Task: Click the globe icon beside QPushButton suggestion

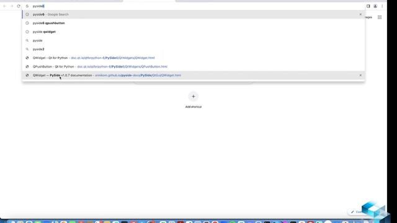Action: coord(27,66)
